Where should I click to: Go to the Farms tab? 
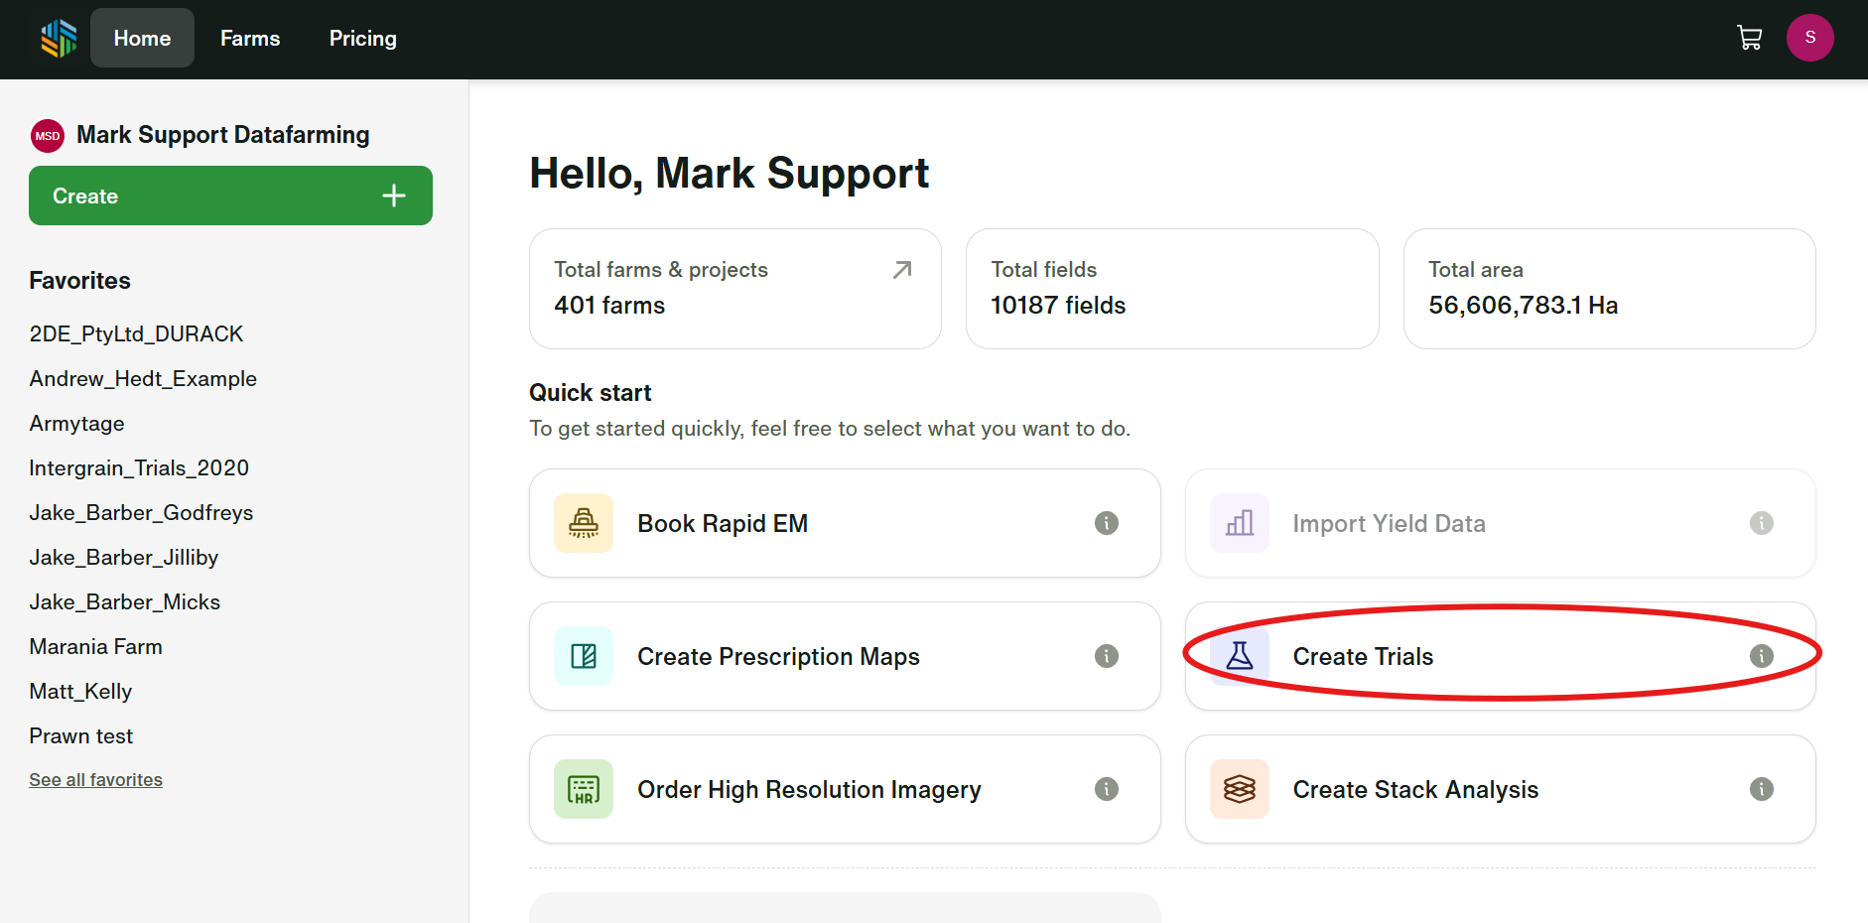(x=250, y=39)
